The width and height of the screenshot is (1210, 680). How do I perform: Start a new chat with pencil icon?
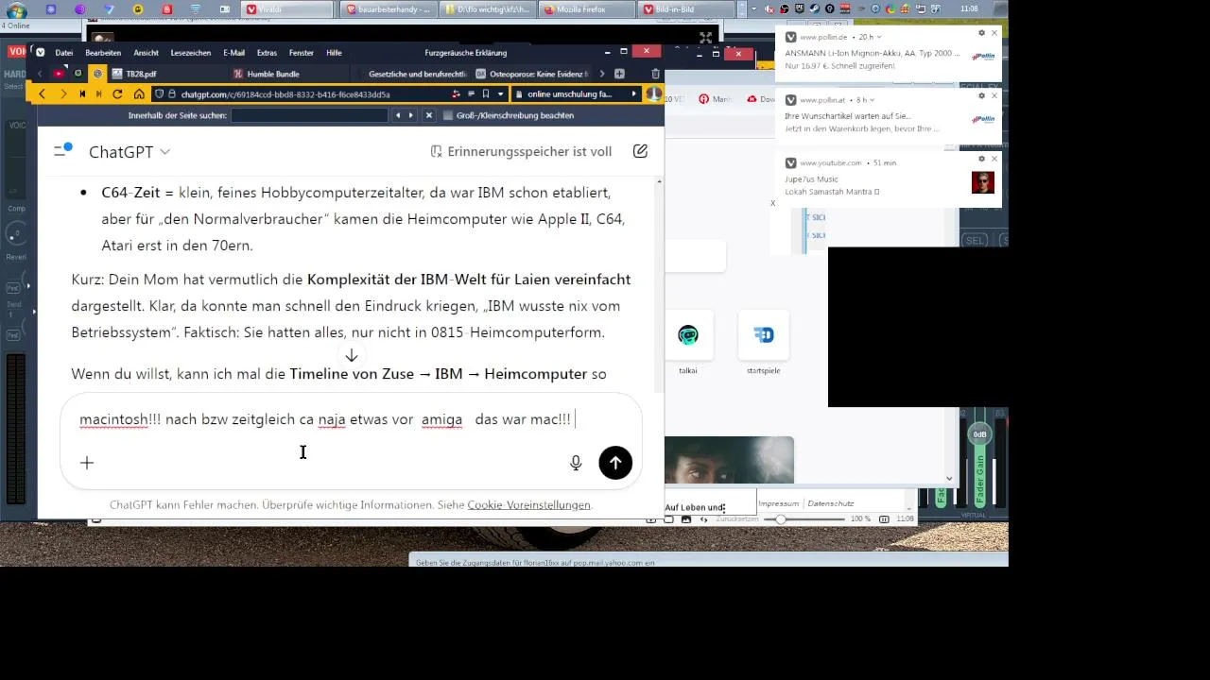(x=640, y=151)
